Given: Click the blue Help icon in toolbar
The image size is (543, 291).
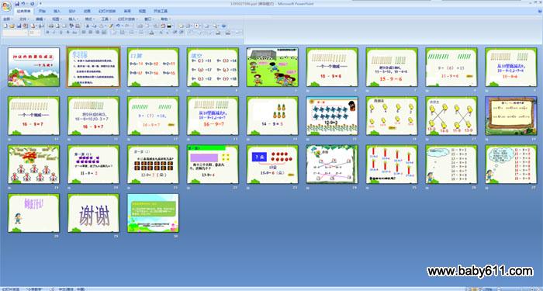Looking at the screenshot, I should [x=223, y=26].
